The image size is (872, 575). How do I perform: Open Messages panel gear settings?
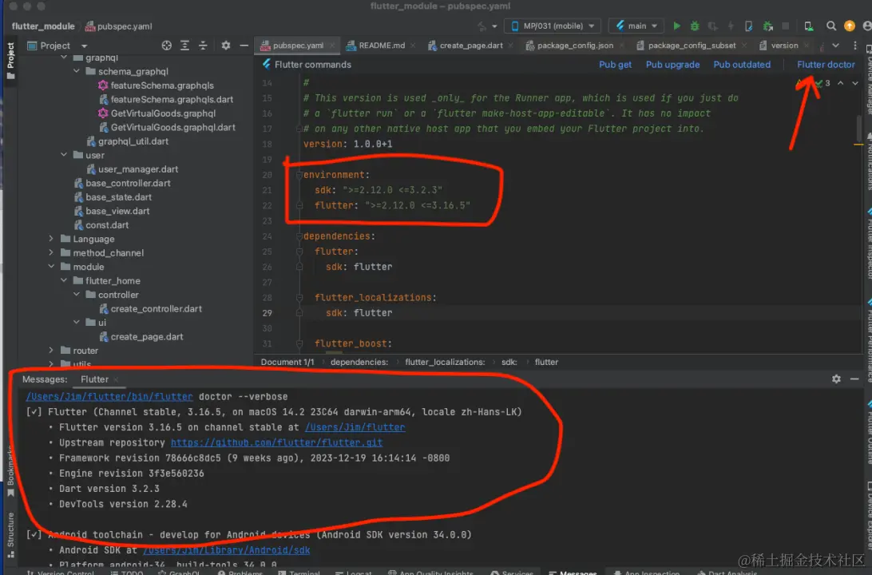tap(836, 379)
